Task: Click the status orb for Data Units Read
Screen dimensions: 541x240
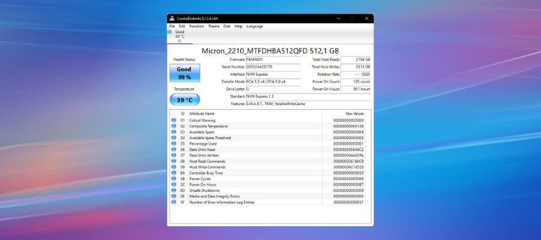Action: click(174, 149)
